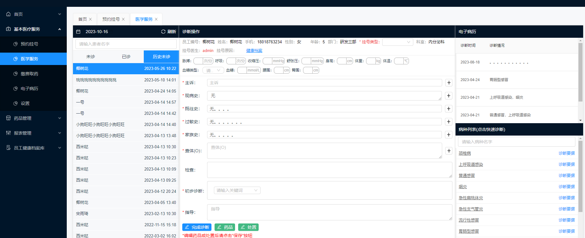Click the 员工健康档案库 document icon

tap(8, 148)
